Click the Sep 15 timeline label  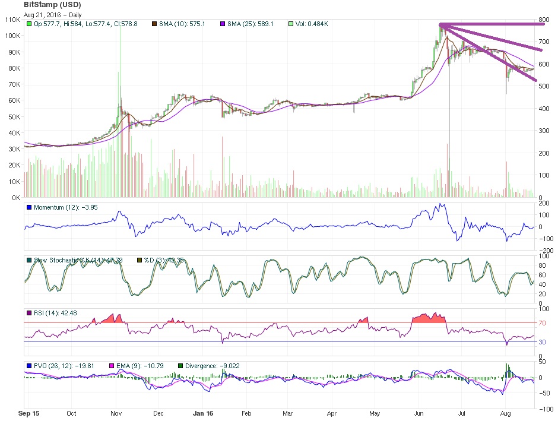click(29, 413)
